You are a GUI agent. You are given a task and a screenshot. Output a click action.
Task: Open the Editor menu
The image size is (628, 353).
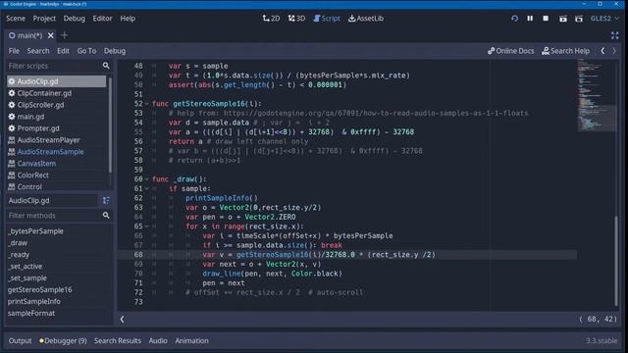102,19
